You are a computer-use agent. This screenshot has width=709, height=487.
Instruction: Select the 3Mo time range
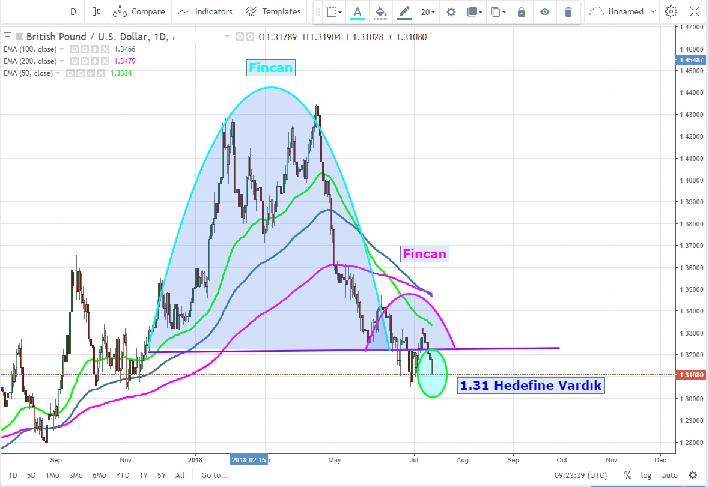click(76, 475)
